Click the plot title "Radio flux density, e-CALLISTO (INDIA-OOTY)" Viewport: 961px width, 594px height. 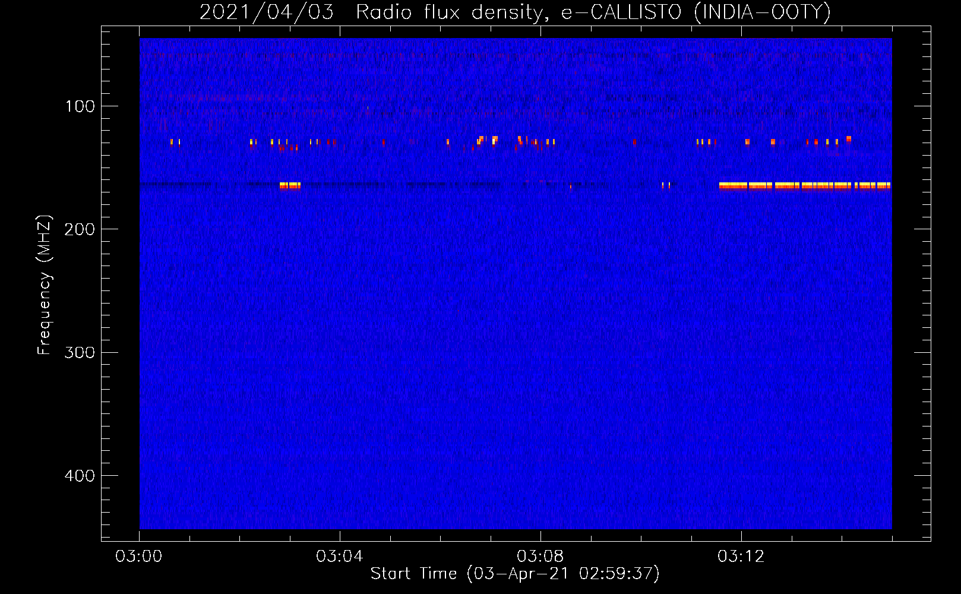(x=593, y=12)
